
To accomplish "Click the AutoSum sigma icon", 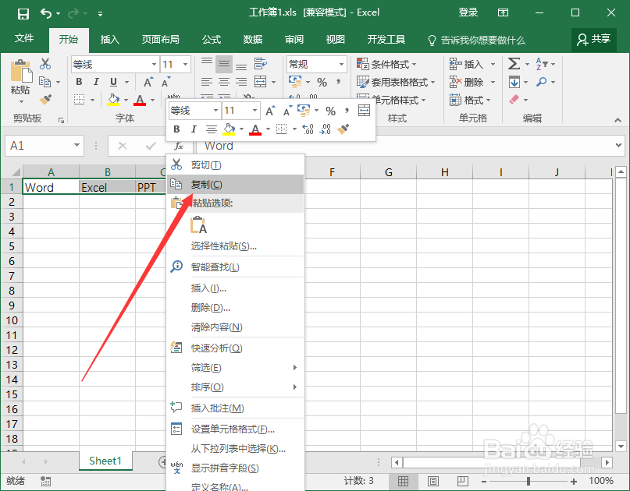I will (x=514, y=64).
